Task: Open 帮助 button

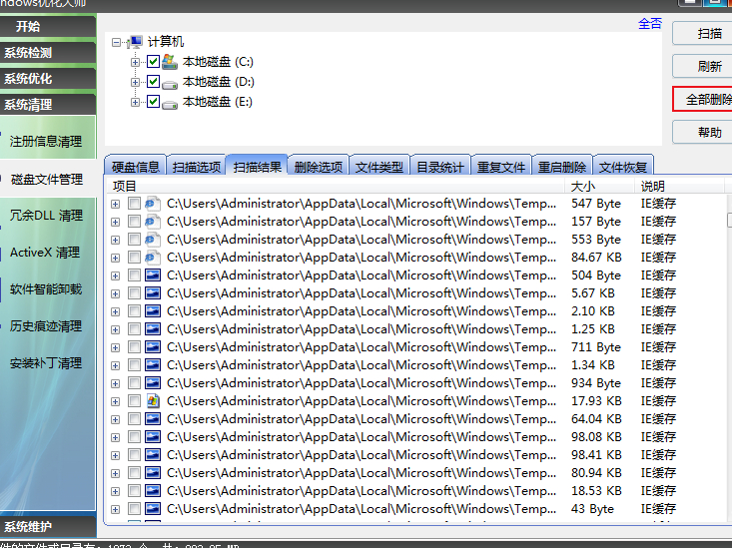Action: [x=704, y=132]
